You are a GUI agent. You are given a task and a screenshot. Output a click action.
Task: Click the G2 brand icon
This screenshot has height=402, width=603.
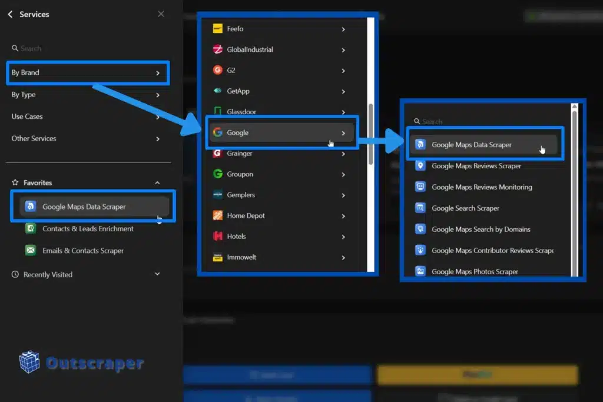click(218, 70)
